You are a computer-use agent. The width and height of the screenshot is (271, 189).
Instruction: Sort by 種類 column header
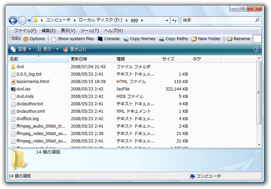[137, 59]
